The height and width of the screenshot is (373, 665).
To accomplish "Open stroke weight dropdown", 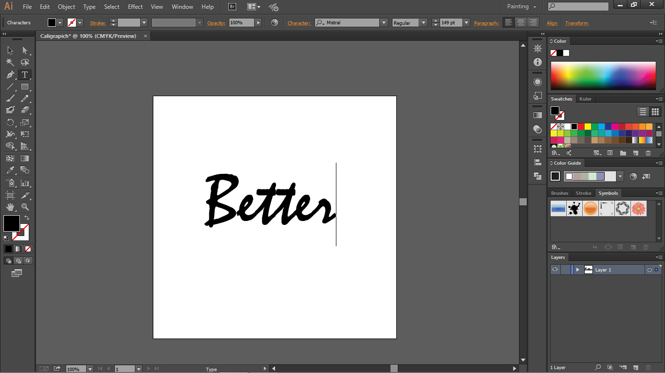I will point(144,23).
